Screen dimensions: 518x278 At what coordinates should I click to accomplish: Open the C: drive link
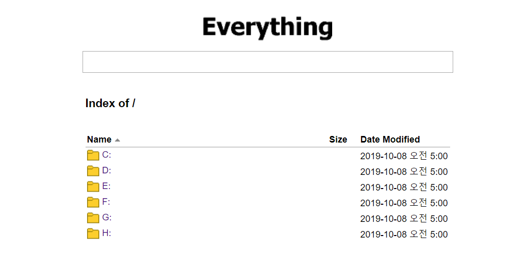(106, 155)
